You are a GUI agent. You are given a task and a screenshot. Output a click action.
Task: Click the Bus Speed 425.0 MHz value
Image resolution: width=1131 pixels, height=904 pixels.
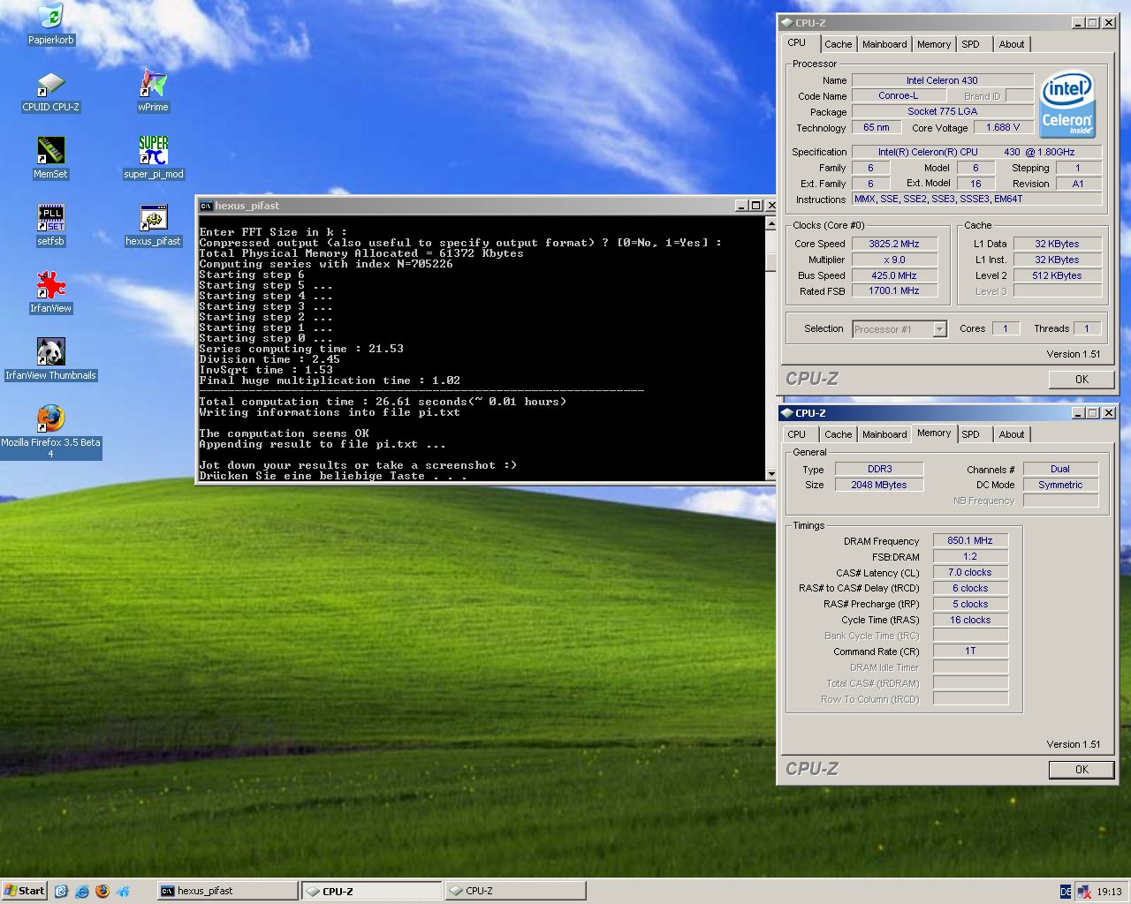(894, 275)
